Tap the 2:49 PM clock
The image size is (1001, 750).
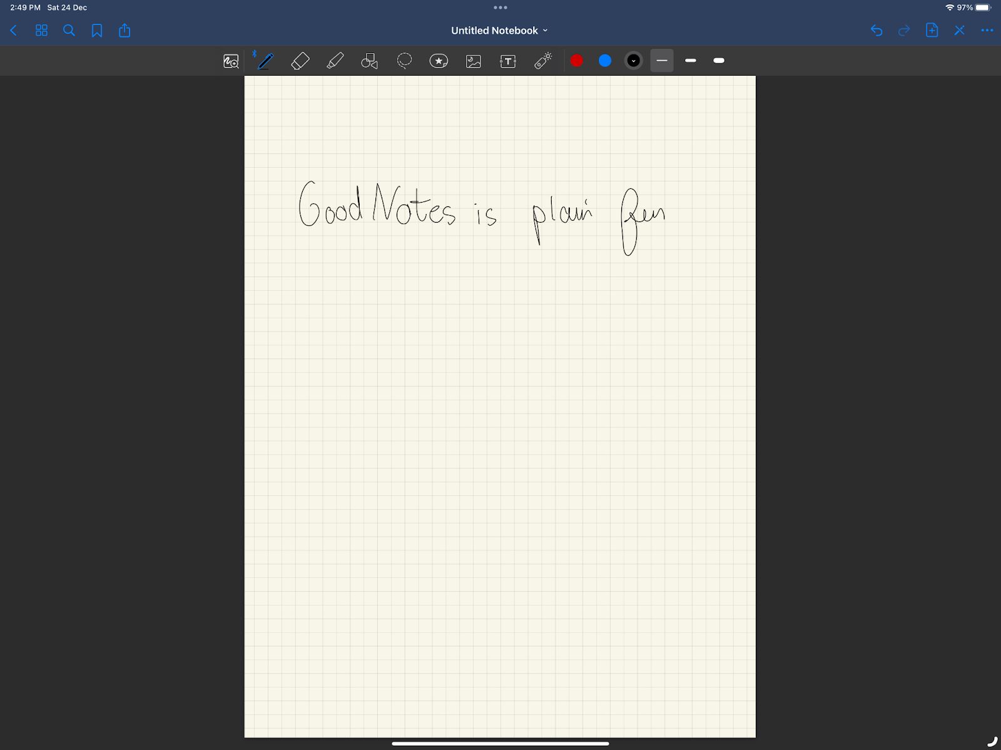(25, 8)
